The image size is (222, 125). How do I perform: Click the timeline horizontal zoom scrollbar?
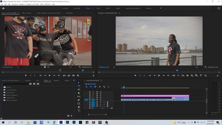tap(97, 115)
